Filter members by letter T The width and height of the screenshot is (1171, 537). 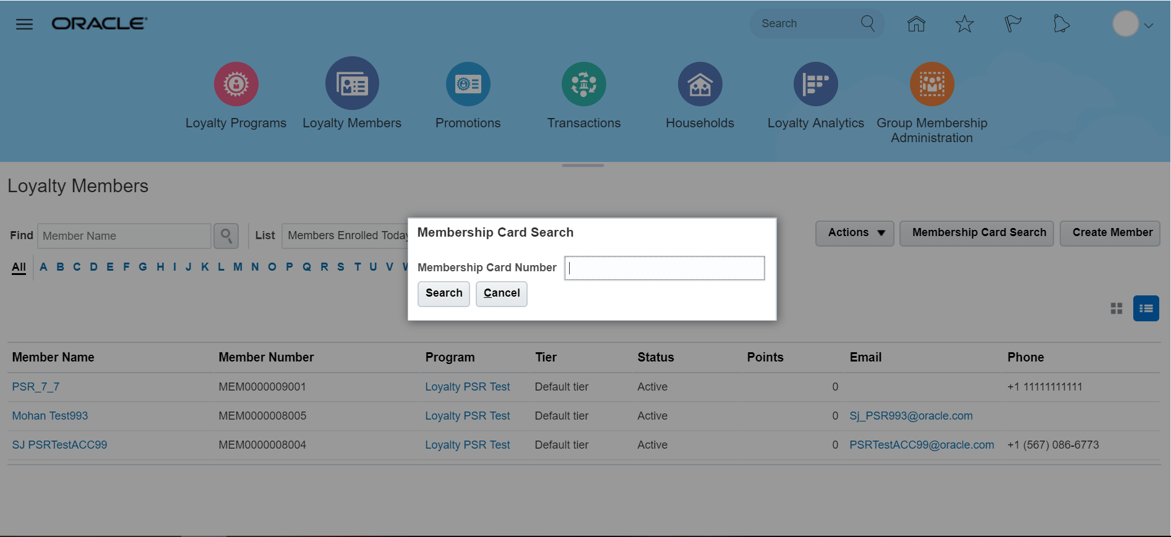tap(358, 267)
